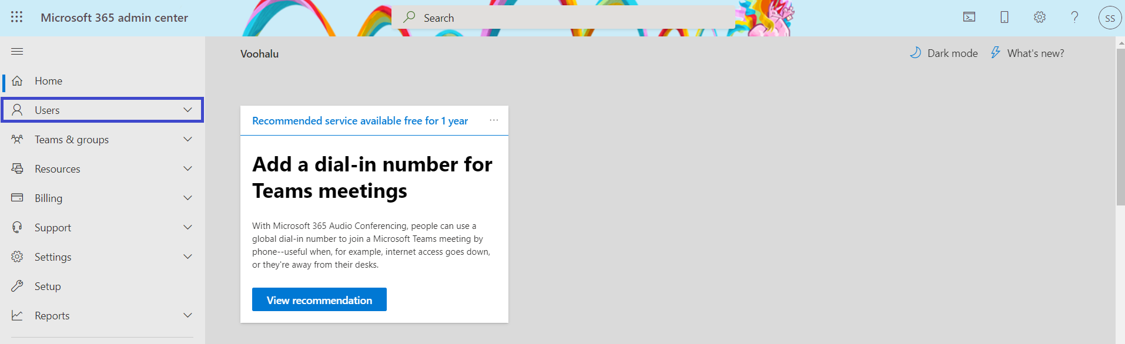
Task: Click the Home house icon
Action: pyautogui.click(x=17, y=80)
